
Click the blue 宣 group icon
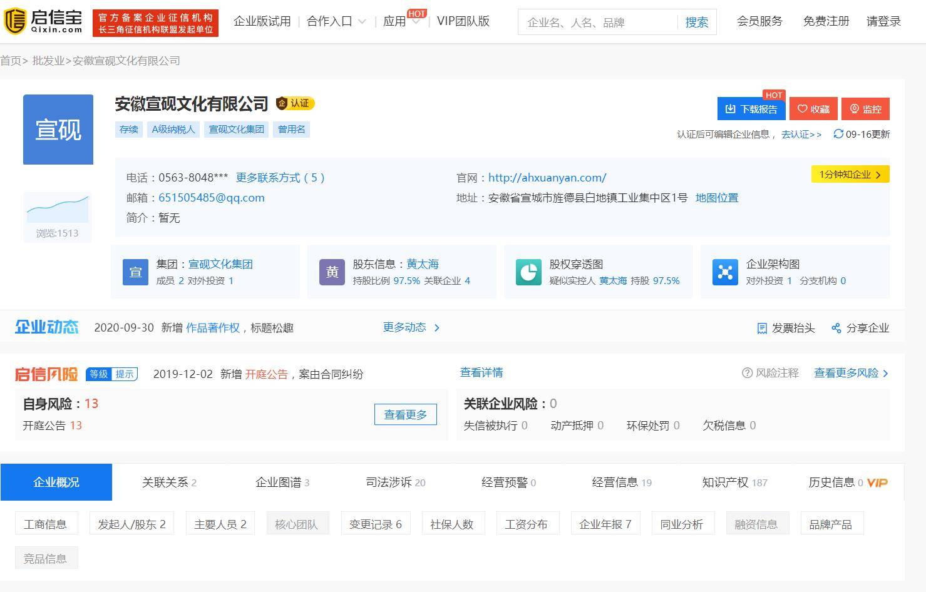[x=135, y=272]
